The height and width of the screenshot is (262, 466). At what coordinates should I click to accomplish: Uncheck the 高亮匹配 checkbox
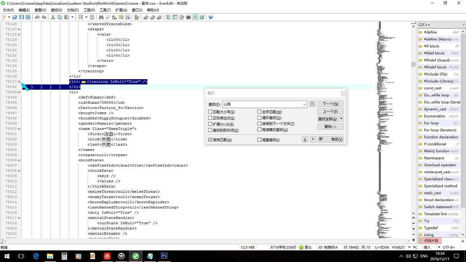[210, 140]
